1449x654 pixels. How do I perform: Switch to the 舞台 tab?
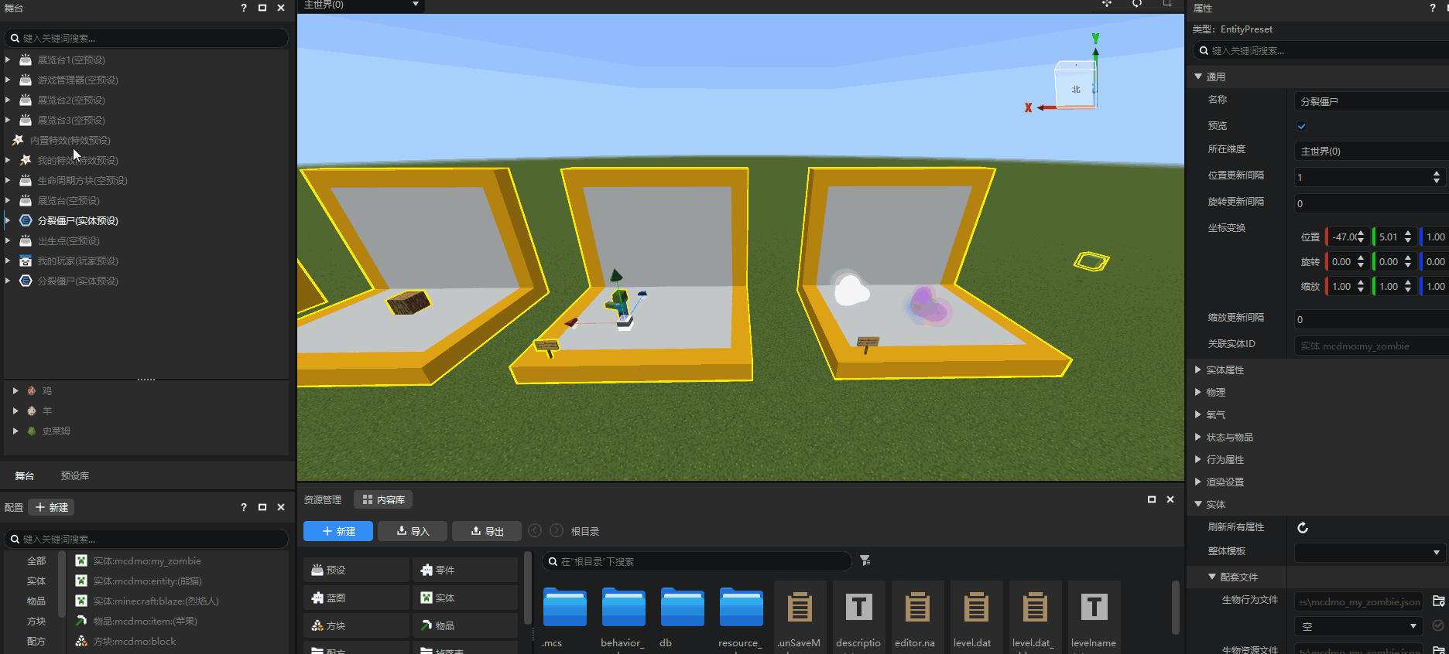25,475
